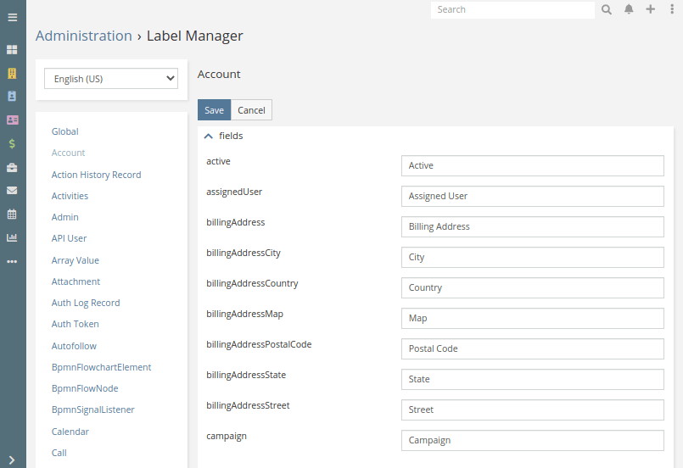Cancel the label edits
683x468 pixels.
(x=251, y=110)
